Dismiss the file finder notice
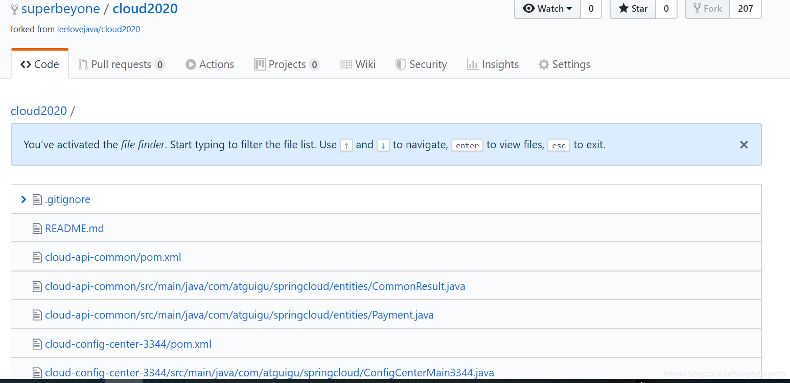Viewport: 790px width, 383px height. (744, 145)
